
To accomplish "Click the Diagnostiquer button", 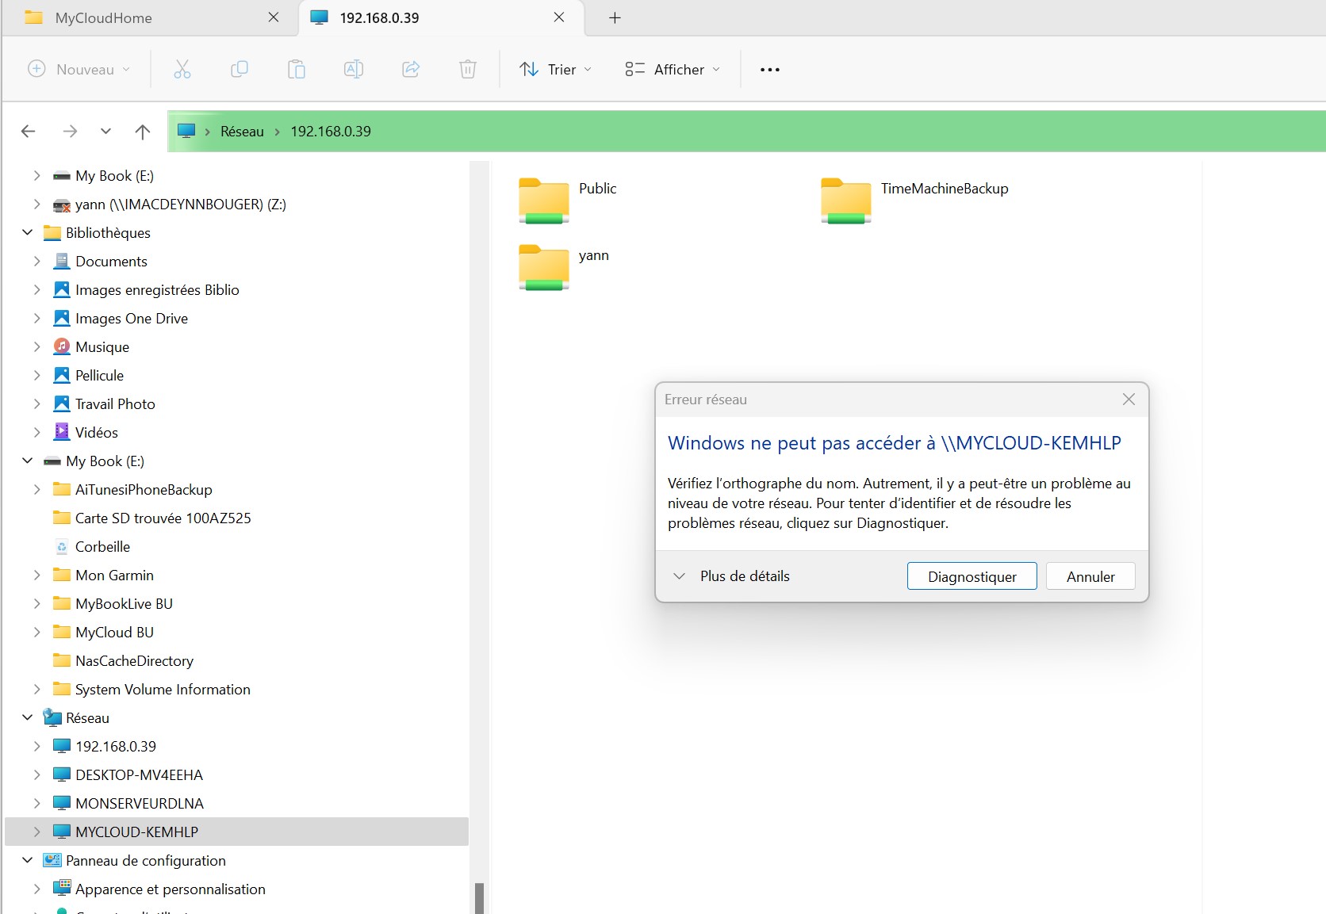I will pos(972,576).
